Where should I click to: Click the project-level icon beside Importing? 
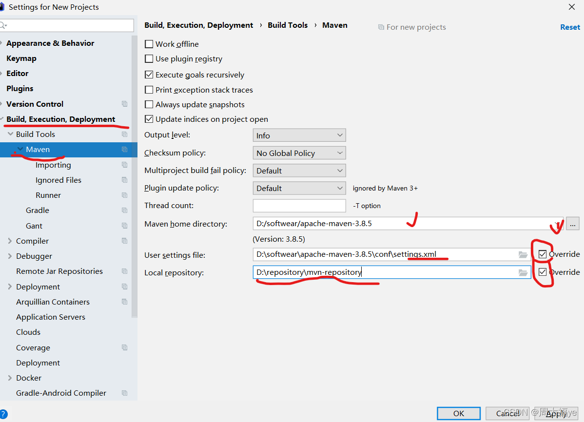pos(124,165)
